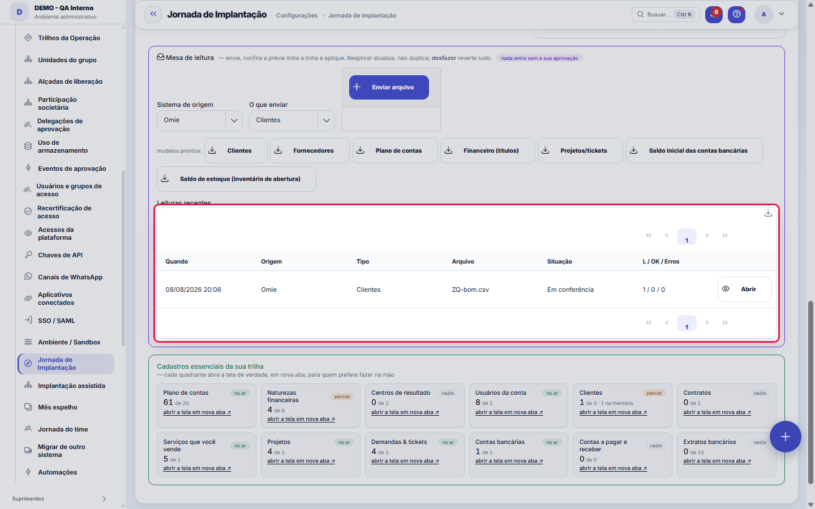Screen dimensions: 815x509
Task: Open Usuários da conta card link
Action: [x=509, y=413]
